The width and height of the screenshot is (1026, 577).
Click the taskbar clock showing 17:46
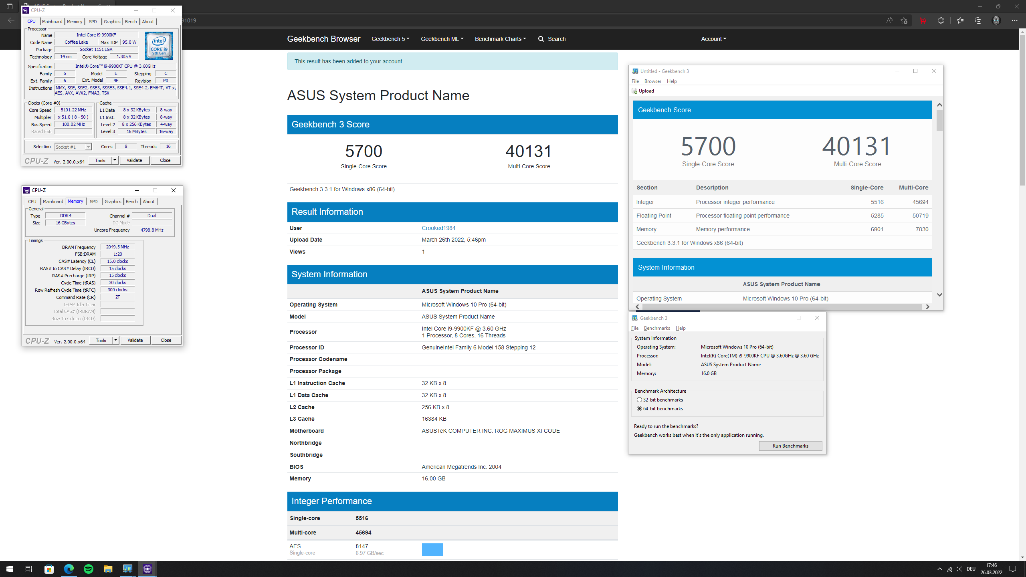[x=991, y=569]
